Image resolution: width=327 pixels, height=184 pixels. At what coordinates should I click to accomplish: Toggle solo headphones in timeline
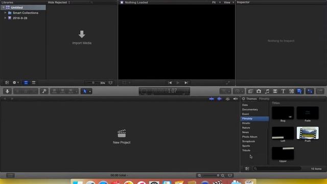click(x=227, y=99)
